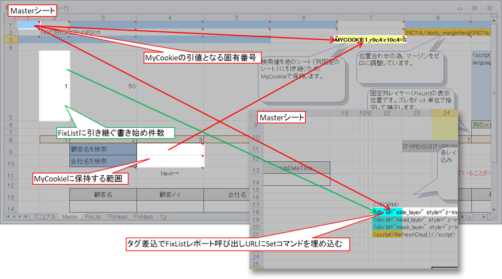This screenshot has width=502, height=279.
Task: Select column header 5
Action: [x=237, y=18]
